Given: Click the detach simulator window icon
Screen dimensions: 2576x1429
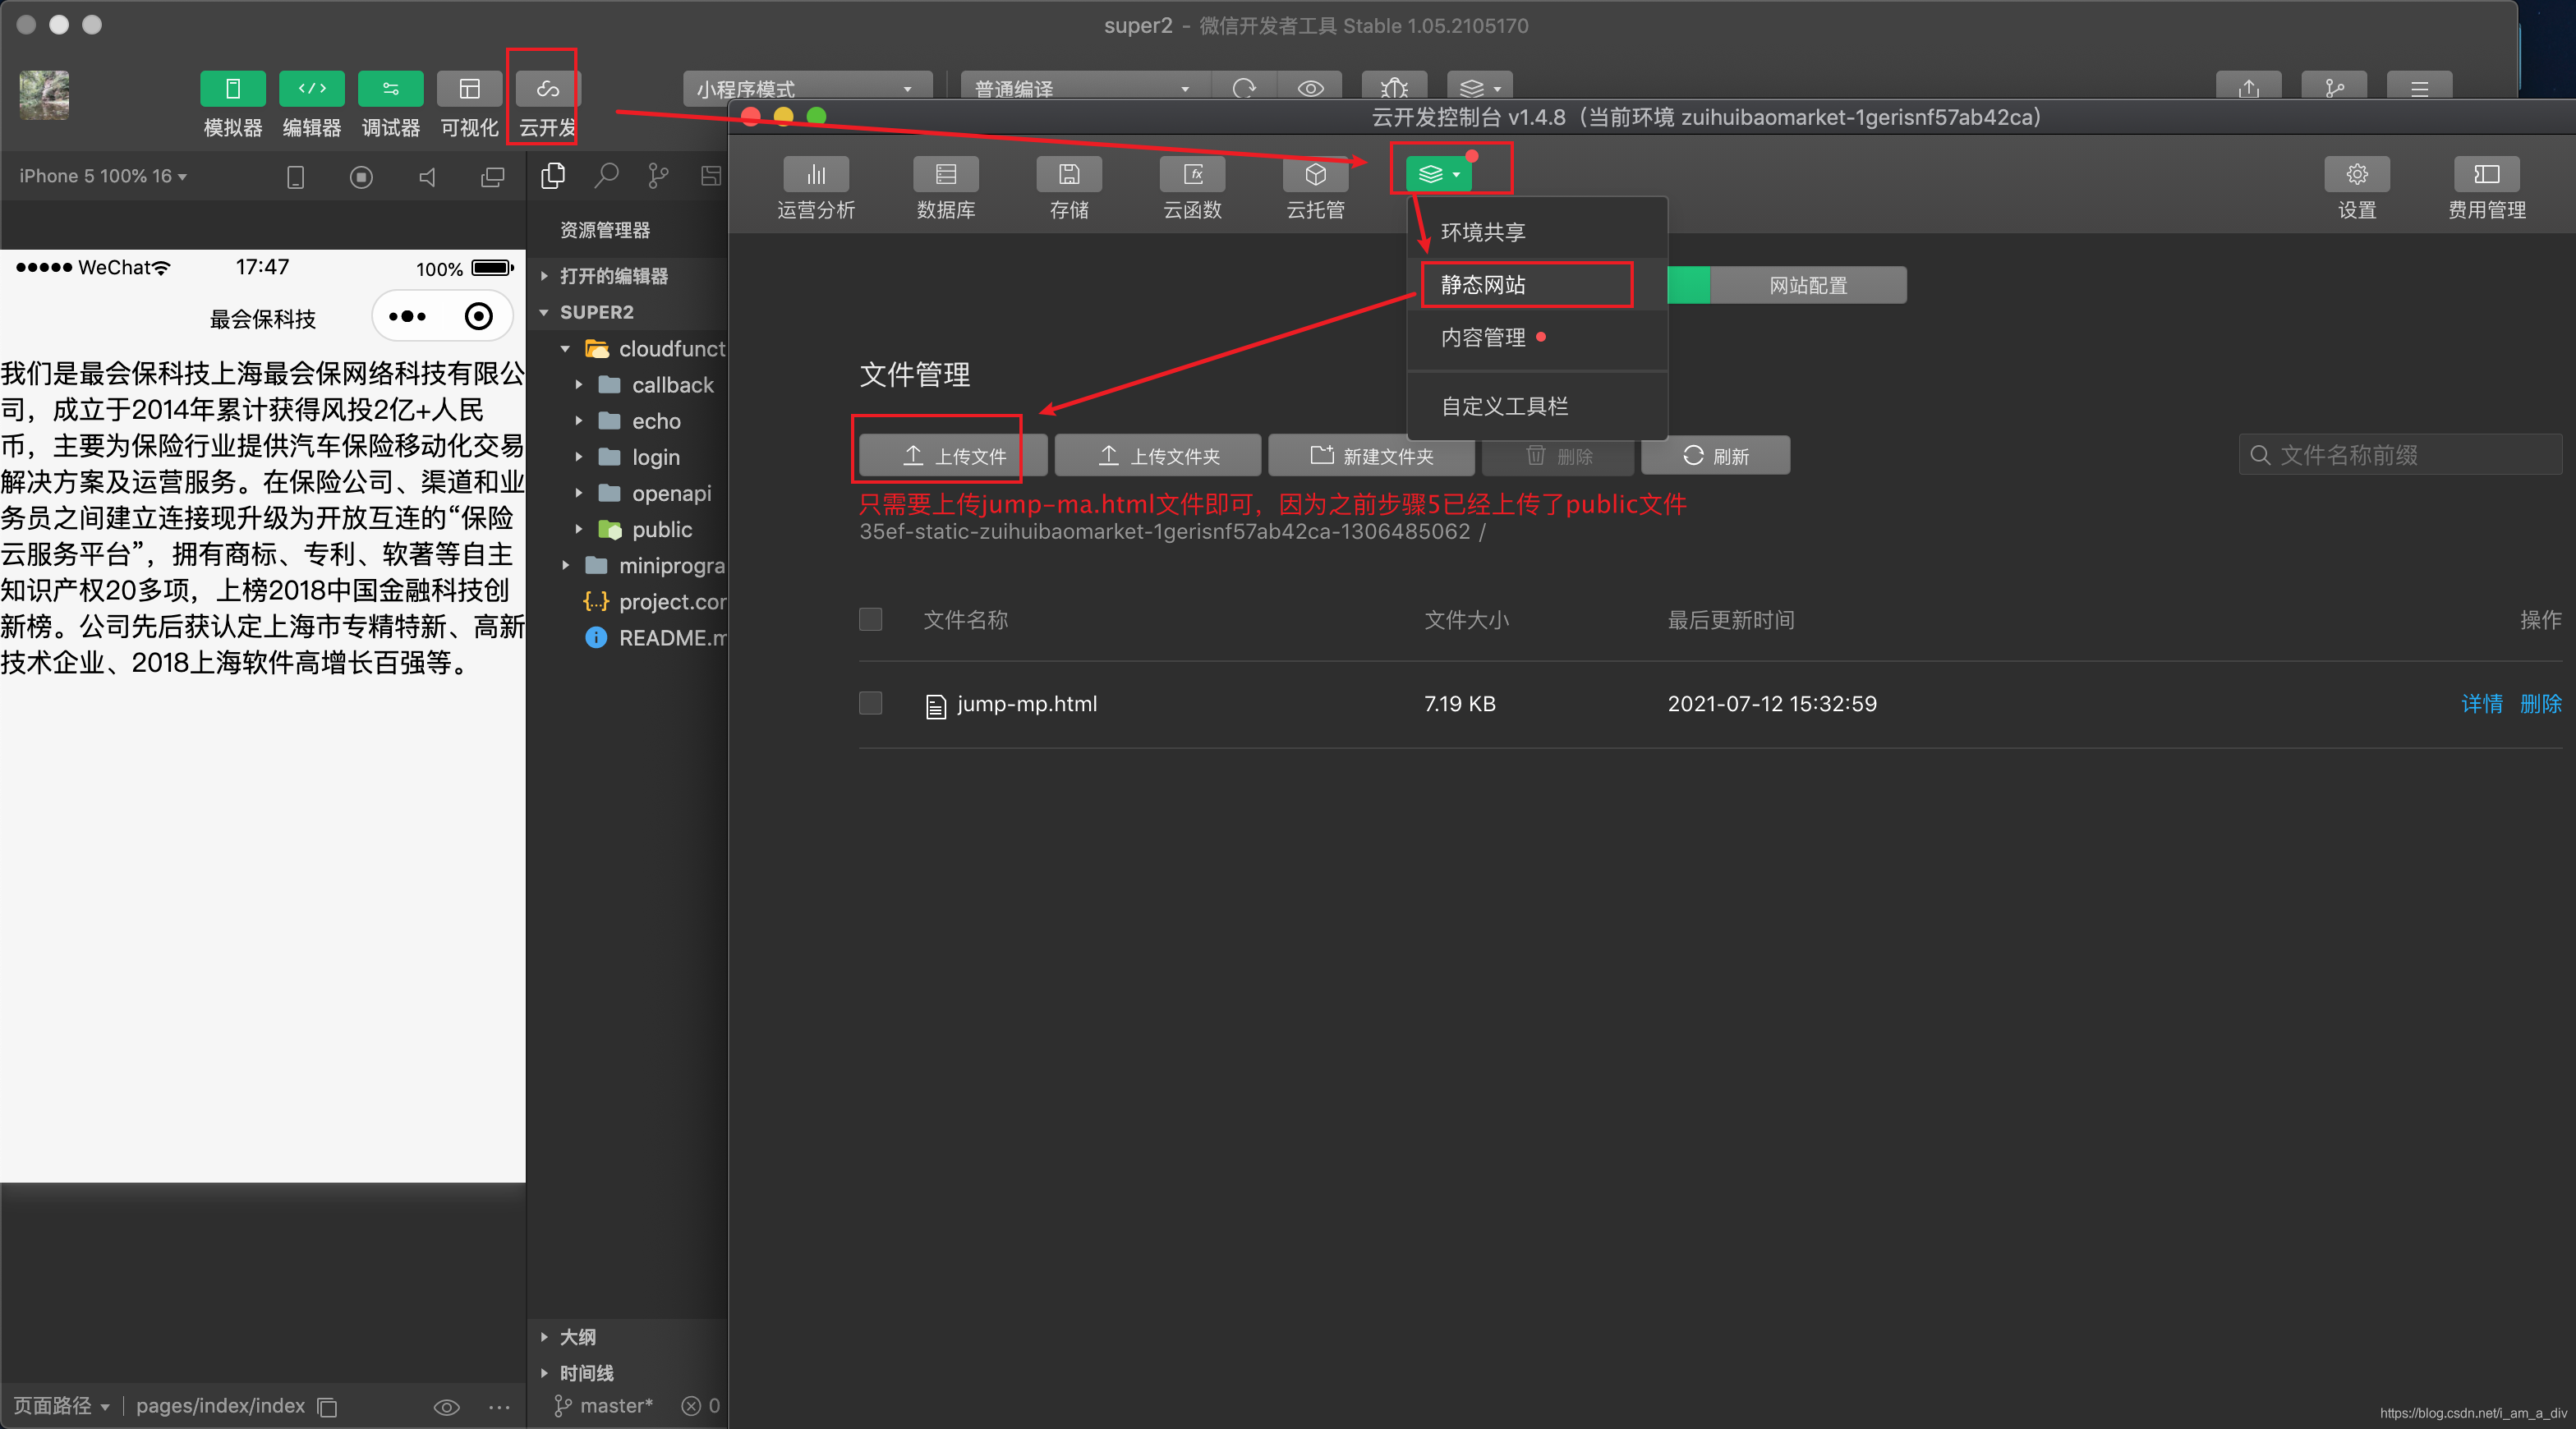Looking at the screenshot, I should 492,177.
